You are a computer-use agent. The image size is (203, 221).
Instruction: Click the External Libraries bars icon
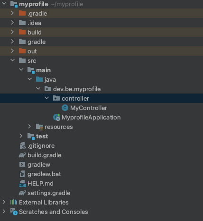pyautogui.click(x=14, y=202)
